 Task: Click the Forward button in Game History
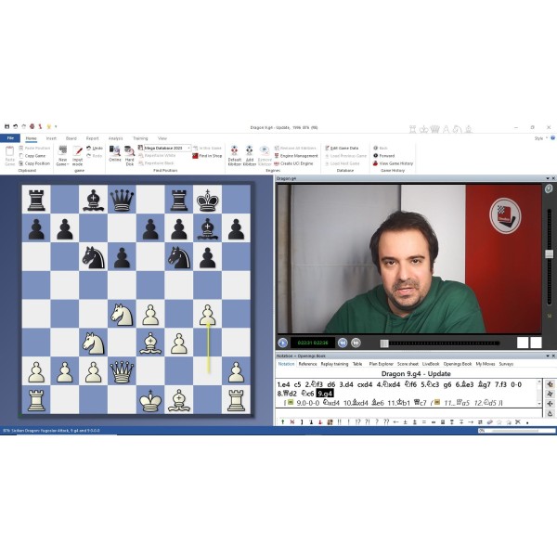click(x=383, y=156)
